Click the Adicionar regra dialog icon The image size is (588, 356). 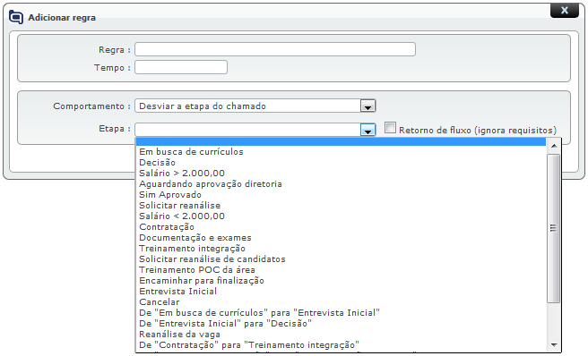[x=16, y=17]
